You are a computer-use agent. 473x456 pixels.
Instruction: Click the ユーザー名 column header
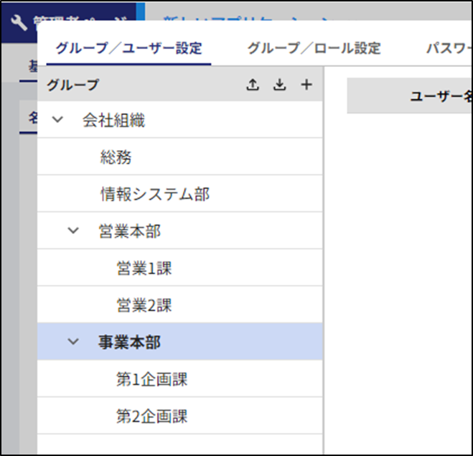(x=439, y=96)
